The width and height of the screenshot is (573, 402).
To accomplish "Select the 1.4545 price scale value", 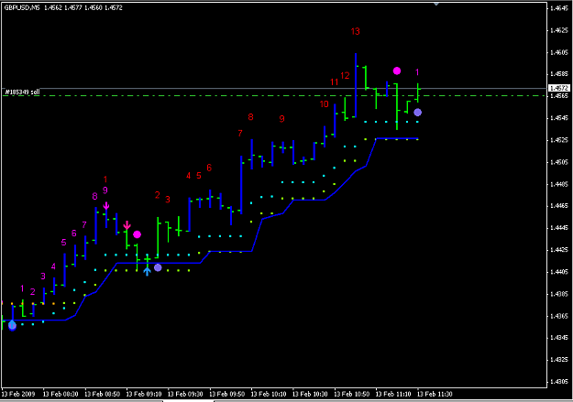I will (x=559, y=118).
